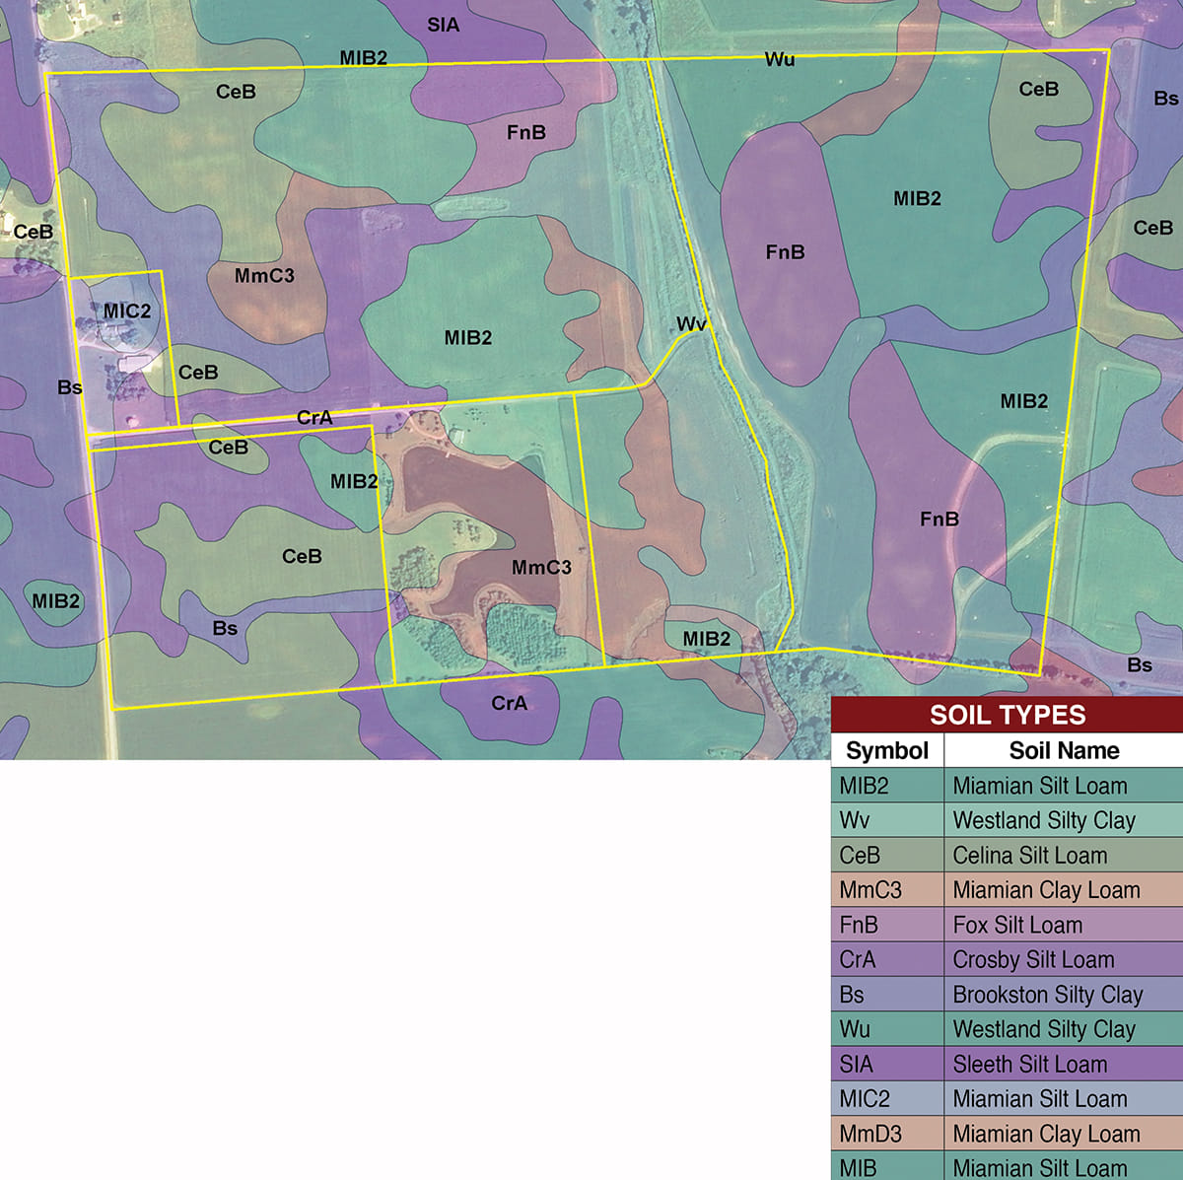
Task: Click the MIB2 symbol in the legend
Action: [x=864, y=786]
